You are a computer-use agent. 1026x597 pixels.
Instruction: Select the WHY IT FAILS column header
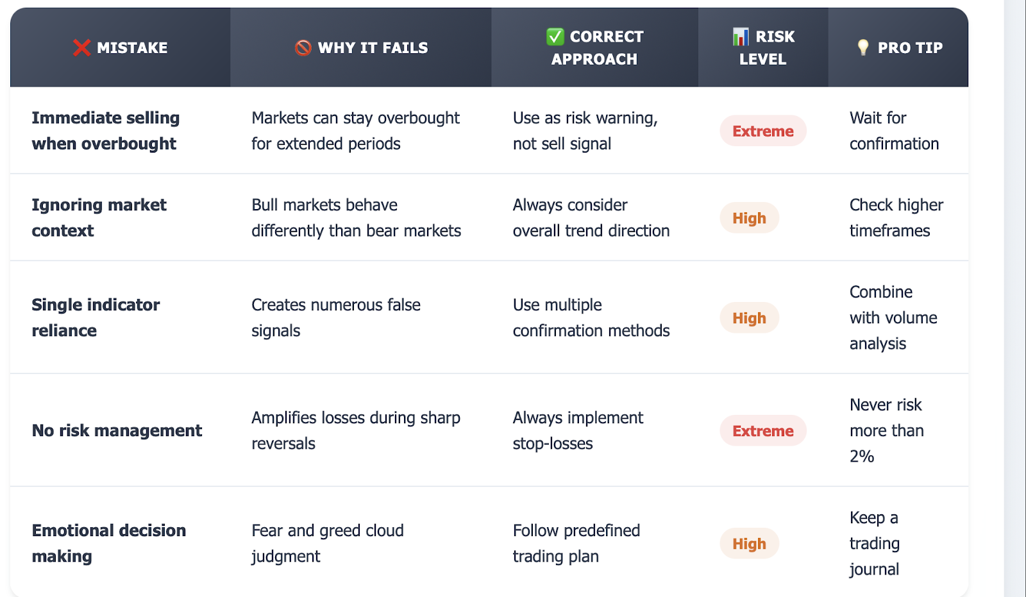361,47
